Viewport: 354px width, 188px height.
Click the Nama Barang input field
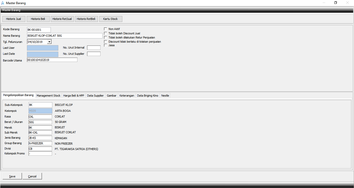point(65,36)
